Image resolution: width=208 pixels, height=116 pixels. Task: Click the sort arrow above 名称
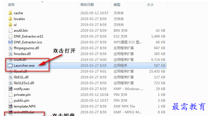(42, 2)
